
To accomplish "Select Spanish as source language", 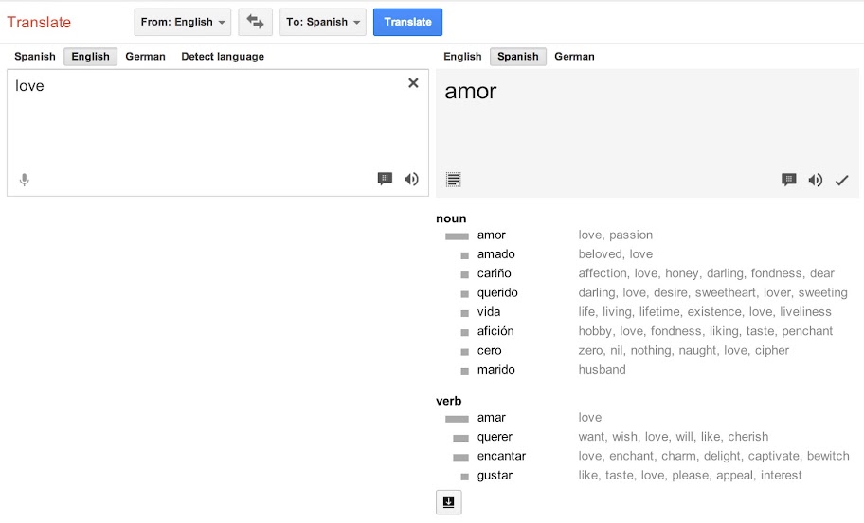I will (35, 57).
